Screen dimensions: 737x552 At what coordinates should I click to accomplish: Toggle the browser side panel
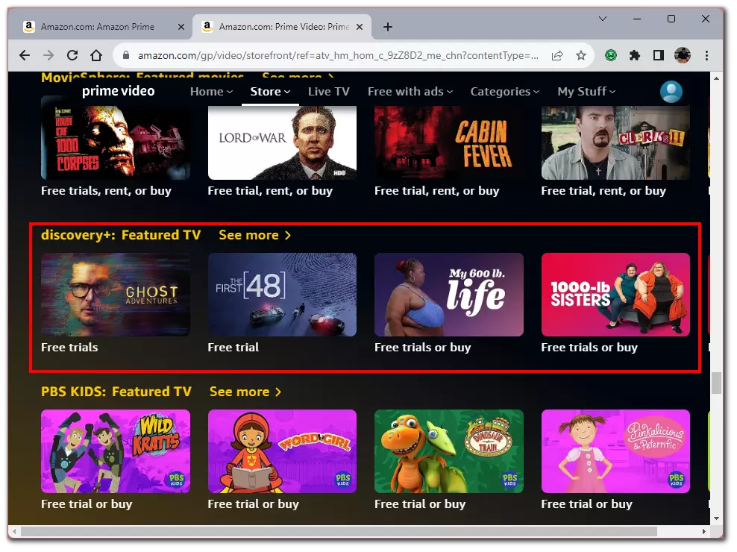[659, 55]
